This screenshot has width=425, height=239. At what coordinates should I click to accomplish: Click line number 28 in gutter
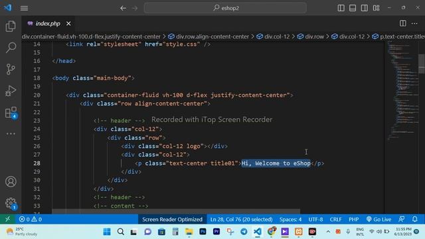point(37,163)
